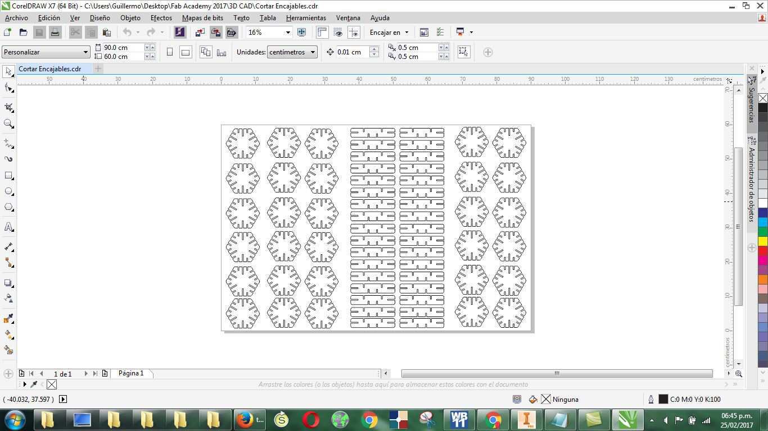This screenshot has height=431, width=768.
Task: Activate the Polygon tool
Action: click(8, 207)
